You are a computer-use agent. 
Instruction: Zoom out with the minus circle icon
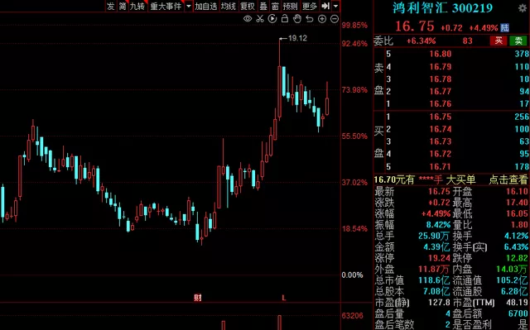coord(335,19)
